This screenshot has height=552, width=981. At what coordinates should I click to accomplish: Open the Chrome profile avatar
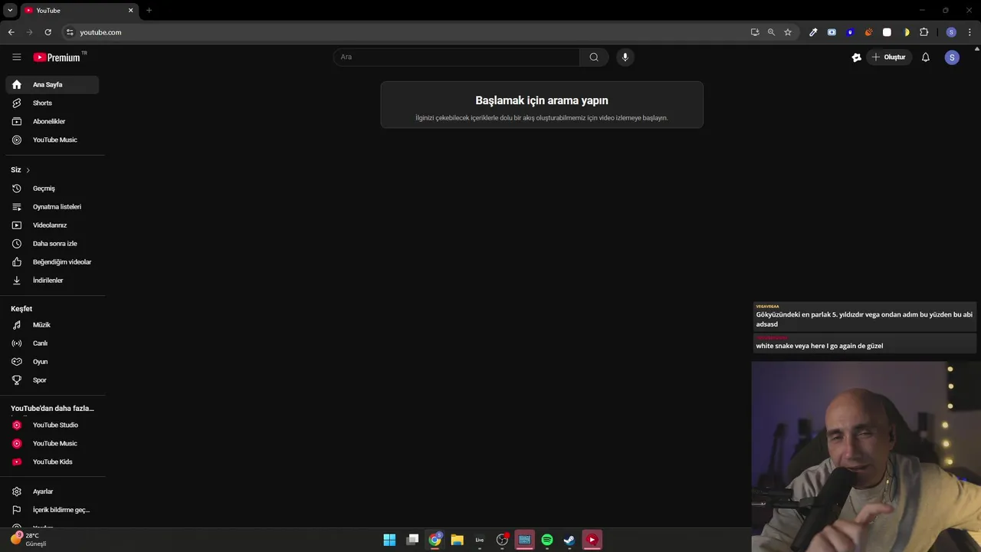click(951, 32)
